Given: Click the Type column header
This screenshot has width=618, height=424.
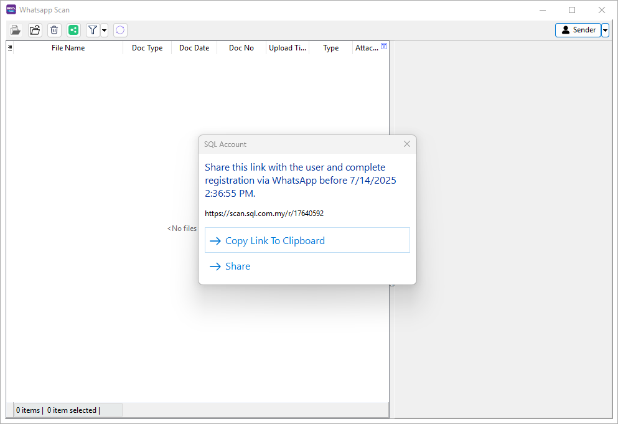Looking at the screenshot, I should click(x=331, y=48).
